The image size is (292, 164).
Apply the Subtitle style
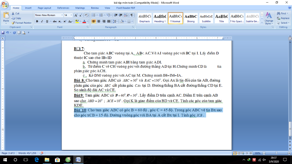click(x=206, y=18)
